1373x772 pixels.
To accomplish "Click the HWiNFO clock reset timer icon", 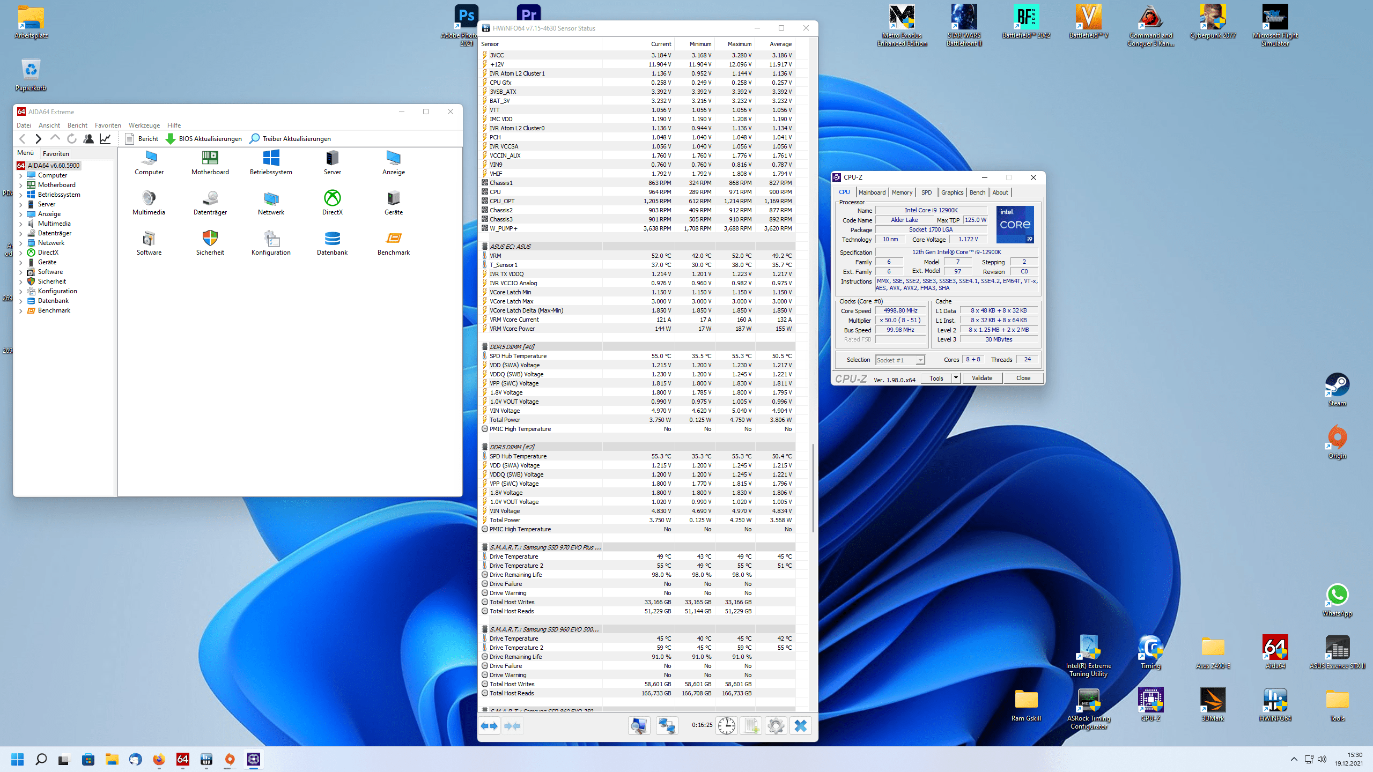I will pos(726,726).
